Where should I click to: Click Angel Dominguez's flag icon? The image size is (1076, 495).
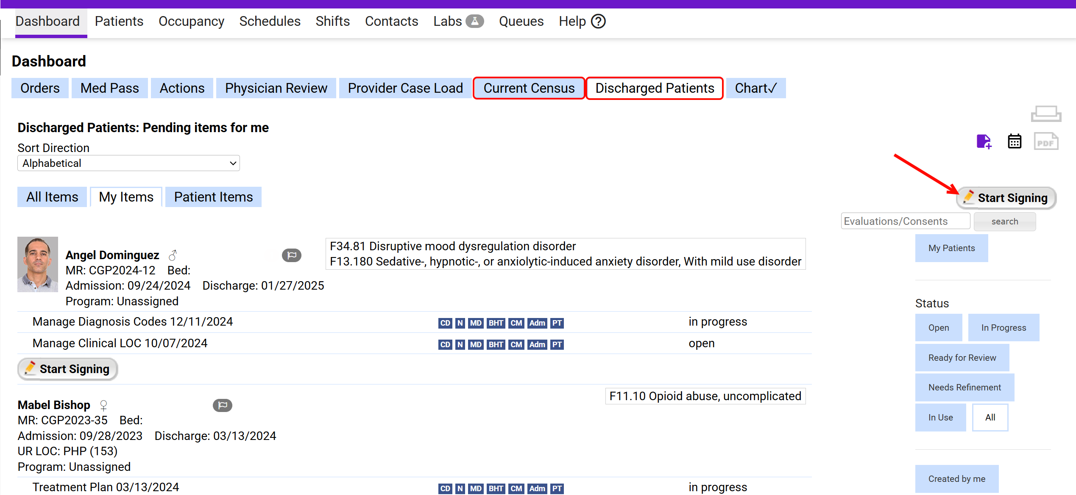(292, 255)
